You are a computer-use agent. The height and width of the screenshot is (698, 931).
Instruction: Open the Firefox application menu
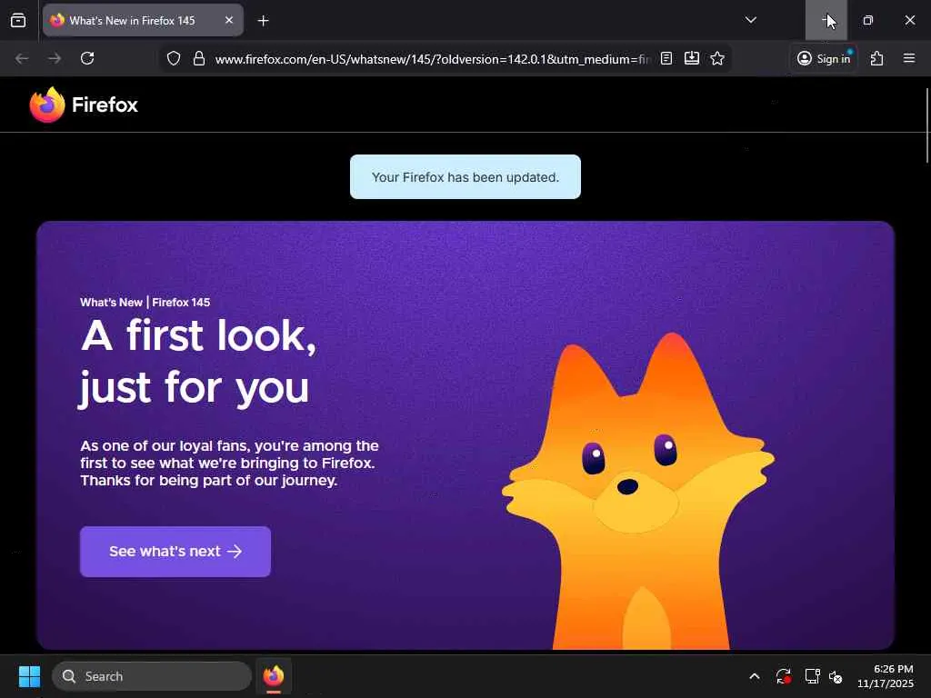tap(909, 58)
